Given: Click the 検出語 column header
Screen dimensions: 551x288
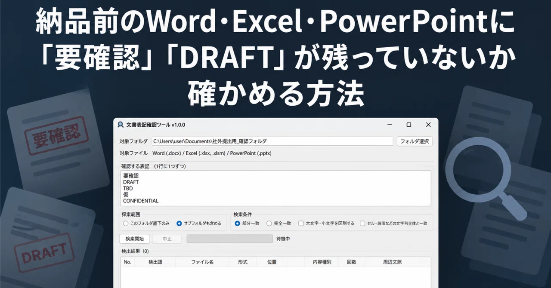Looking at the screenshot, I should [155, 262].
